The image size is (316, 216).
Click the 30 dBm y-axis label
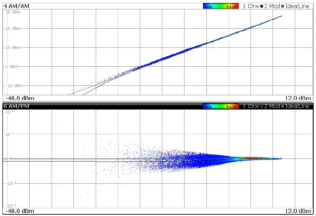(x=12, y=12)
